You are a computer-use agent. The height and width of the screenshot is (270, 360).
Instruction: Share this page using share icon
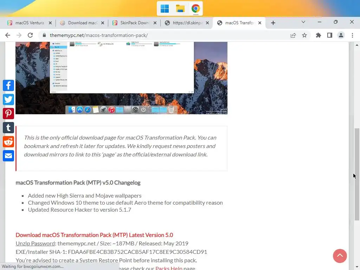[293, 36]
